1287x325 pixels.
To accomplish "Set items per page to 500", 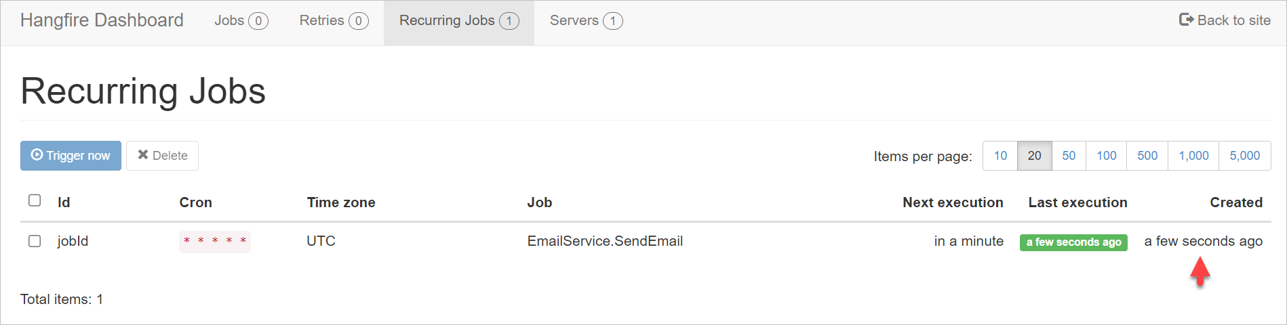I will (1147, 156).
